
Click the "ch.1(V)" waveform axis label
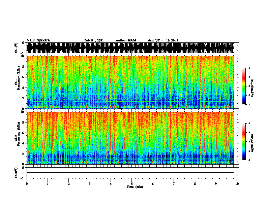pos(16,48)
